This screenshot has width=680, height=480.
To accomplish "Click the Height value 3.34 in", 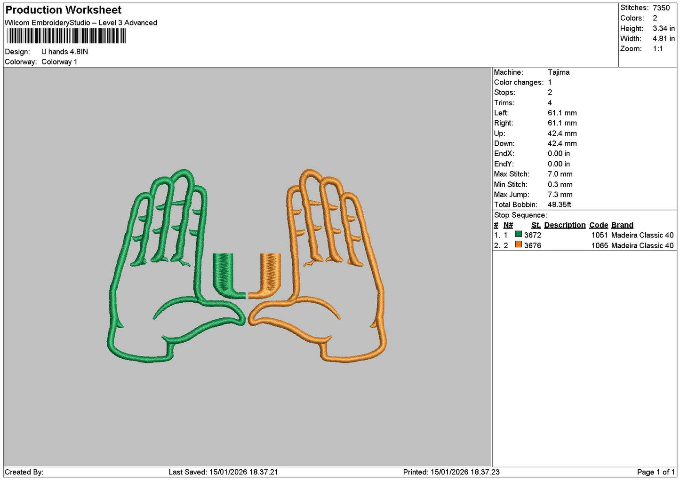I will [664, 29].
